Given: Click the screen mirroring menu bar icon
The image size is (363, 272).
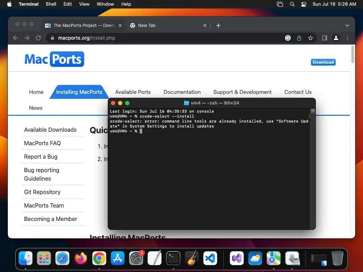Looking at the screenshot, I should point(280,4).
